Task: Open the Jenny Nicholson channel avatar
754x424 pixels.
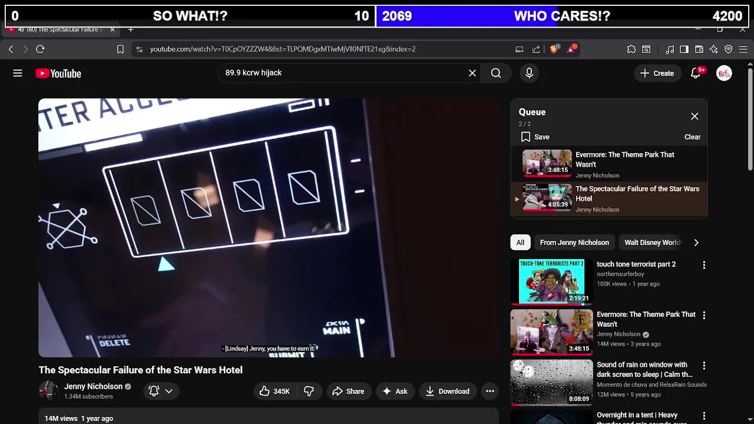Action: coord(48,390)
